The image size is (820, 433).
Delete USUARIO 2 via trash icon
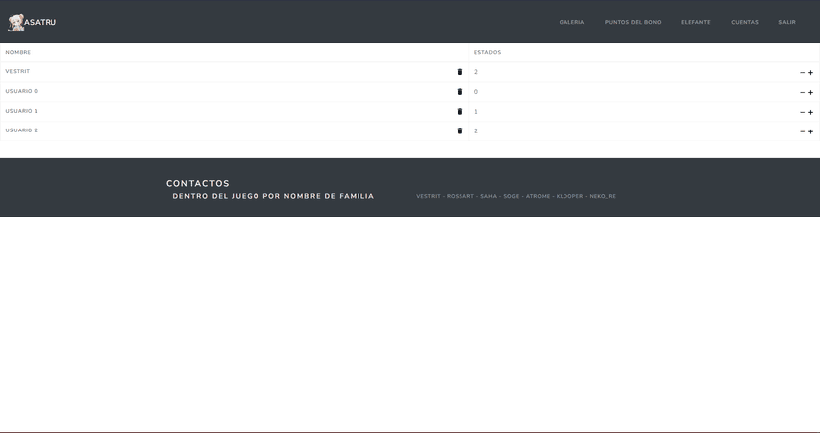[460, 130]
